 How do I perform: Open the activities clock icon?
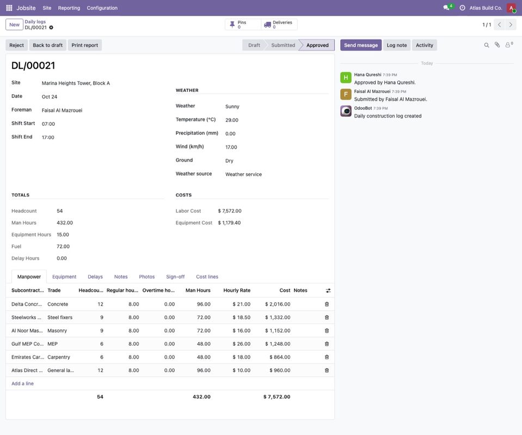click(x=462, y=8)
